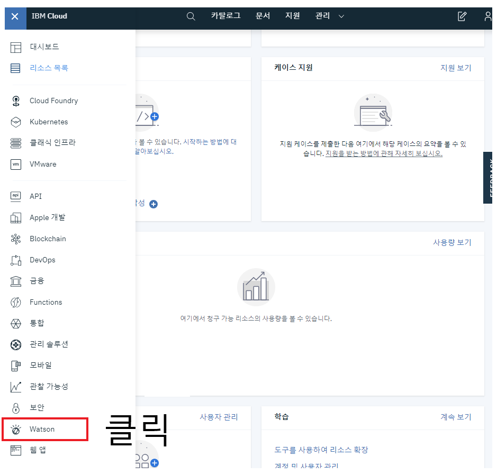497x475 pixels.
Task: Click the VMware label in sidebar
Action: tap(43, 165)
